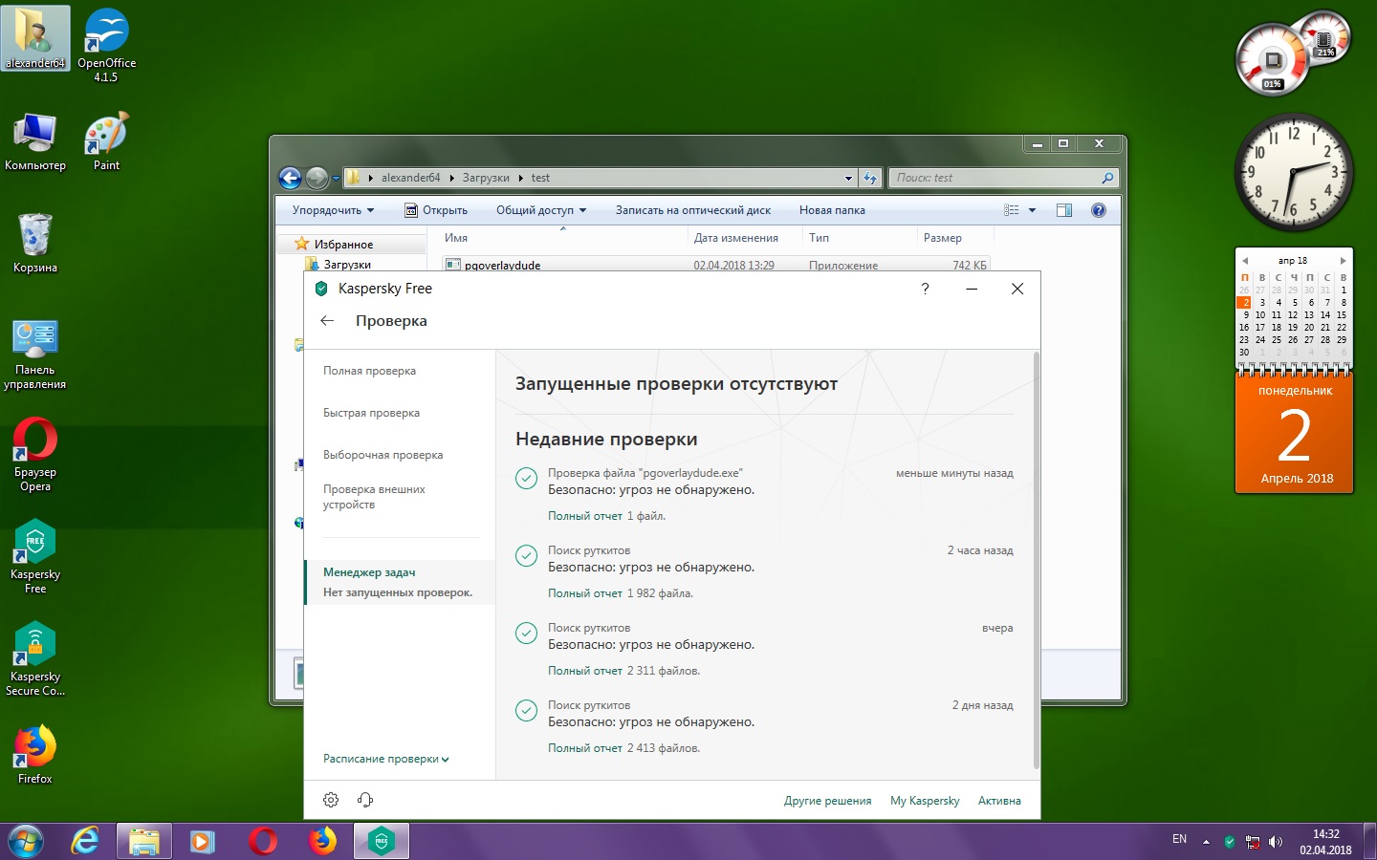Open Полный отчет for pgoverlaydude.exe scan
1377x860 pixels.
[x=584, y=516]
